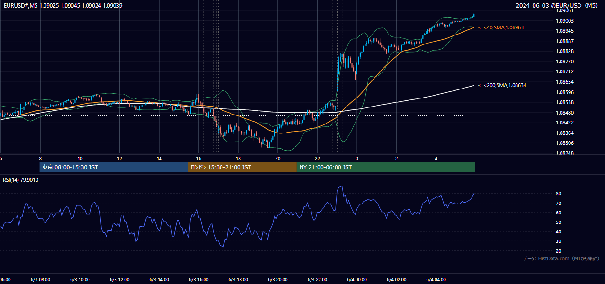Screen dimensions: 605x284
Task: Click the 6/3 14:00 date label
Action: point(160,279)
